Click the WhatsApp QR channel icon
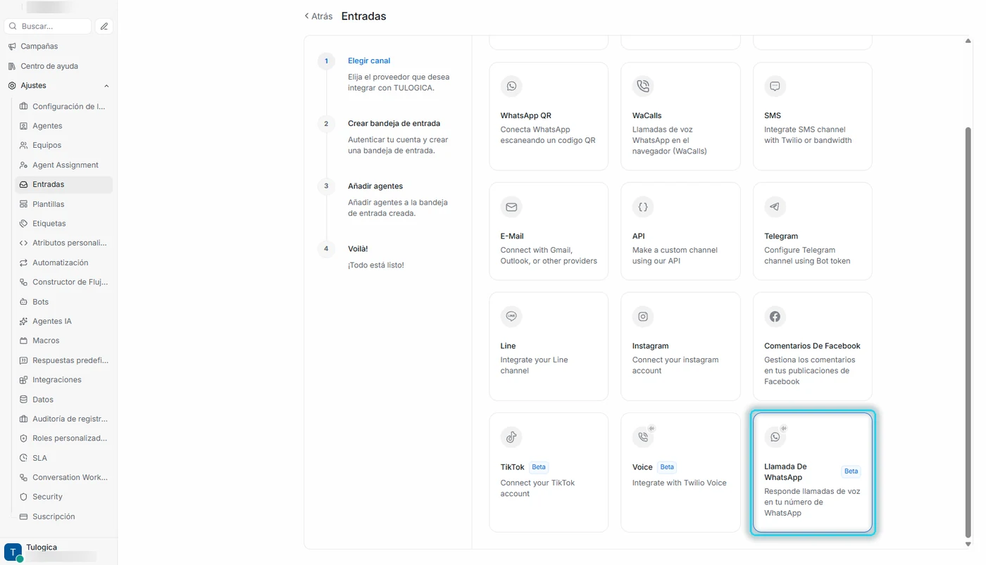Viewport: 986px width, 565px height. [x=511, y=87]
